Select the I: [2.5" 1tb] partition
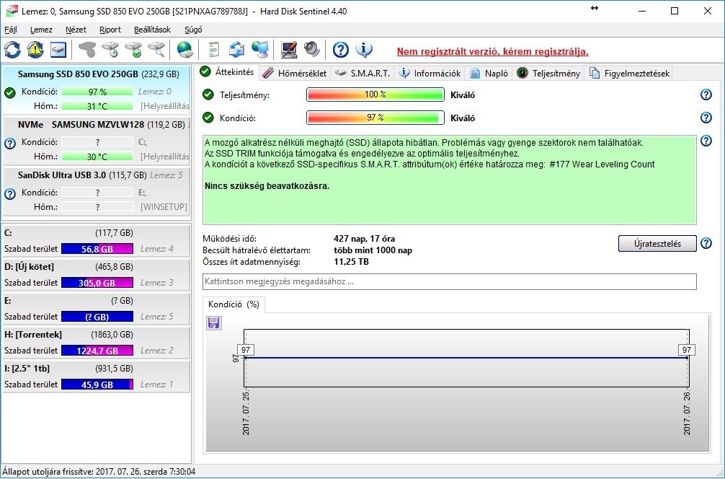 pos(96,377)
